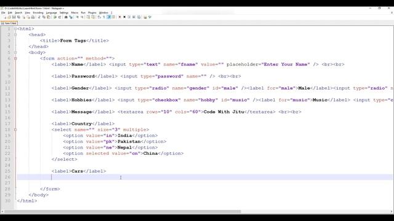394x221 pixels.
Task: Open the File menu
Action: 3,12
